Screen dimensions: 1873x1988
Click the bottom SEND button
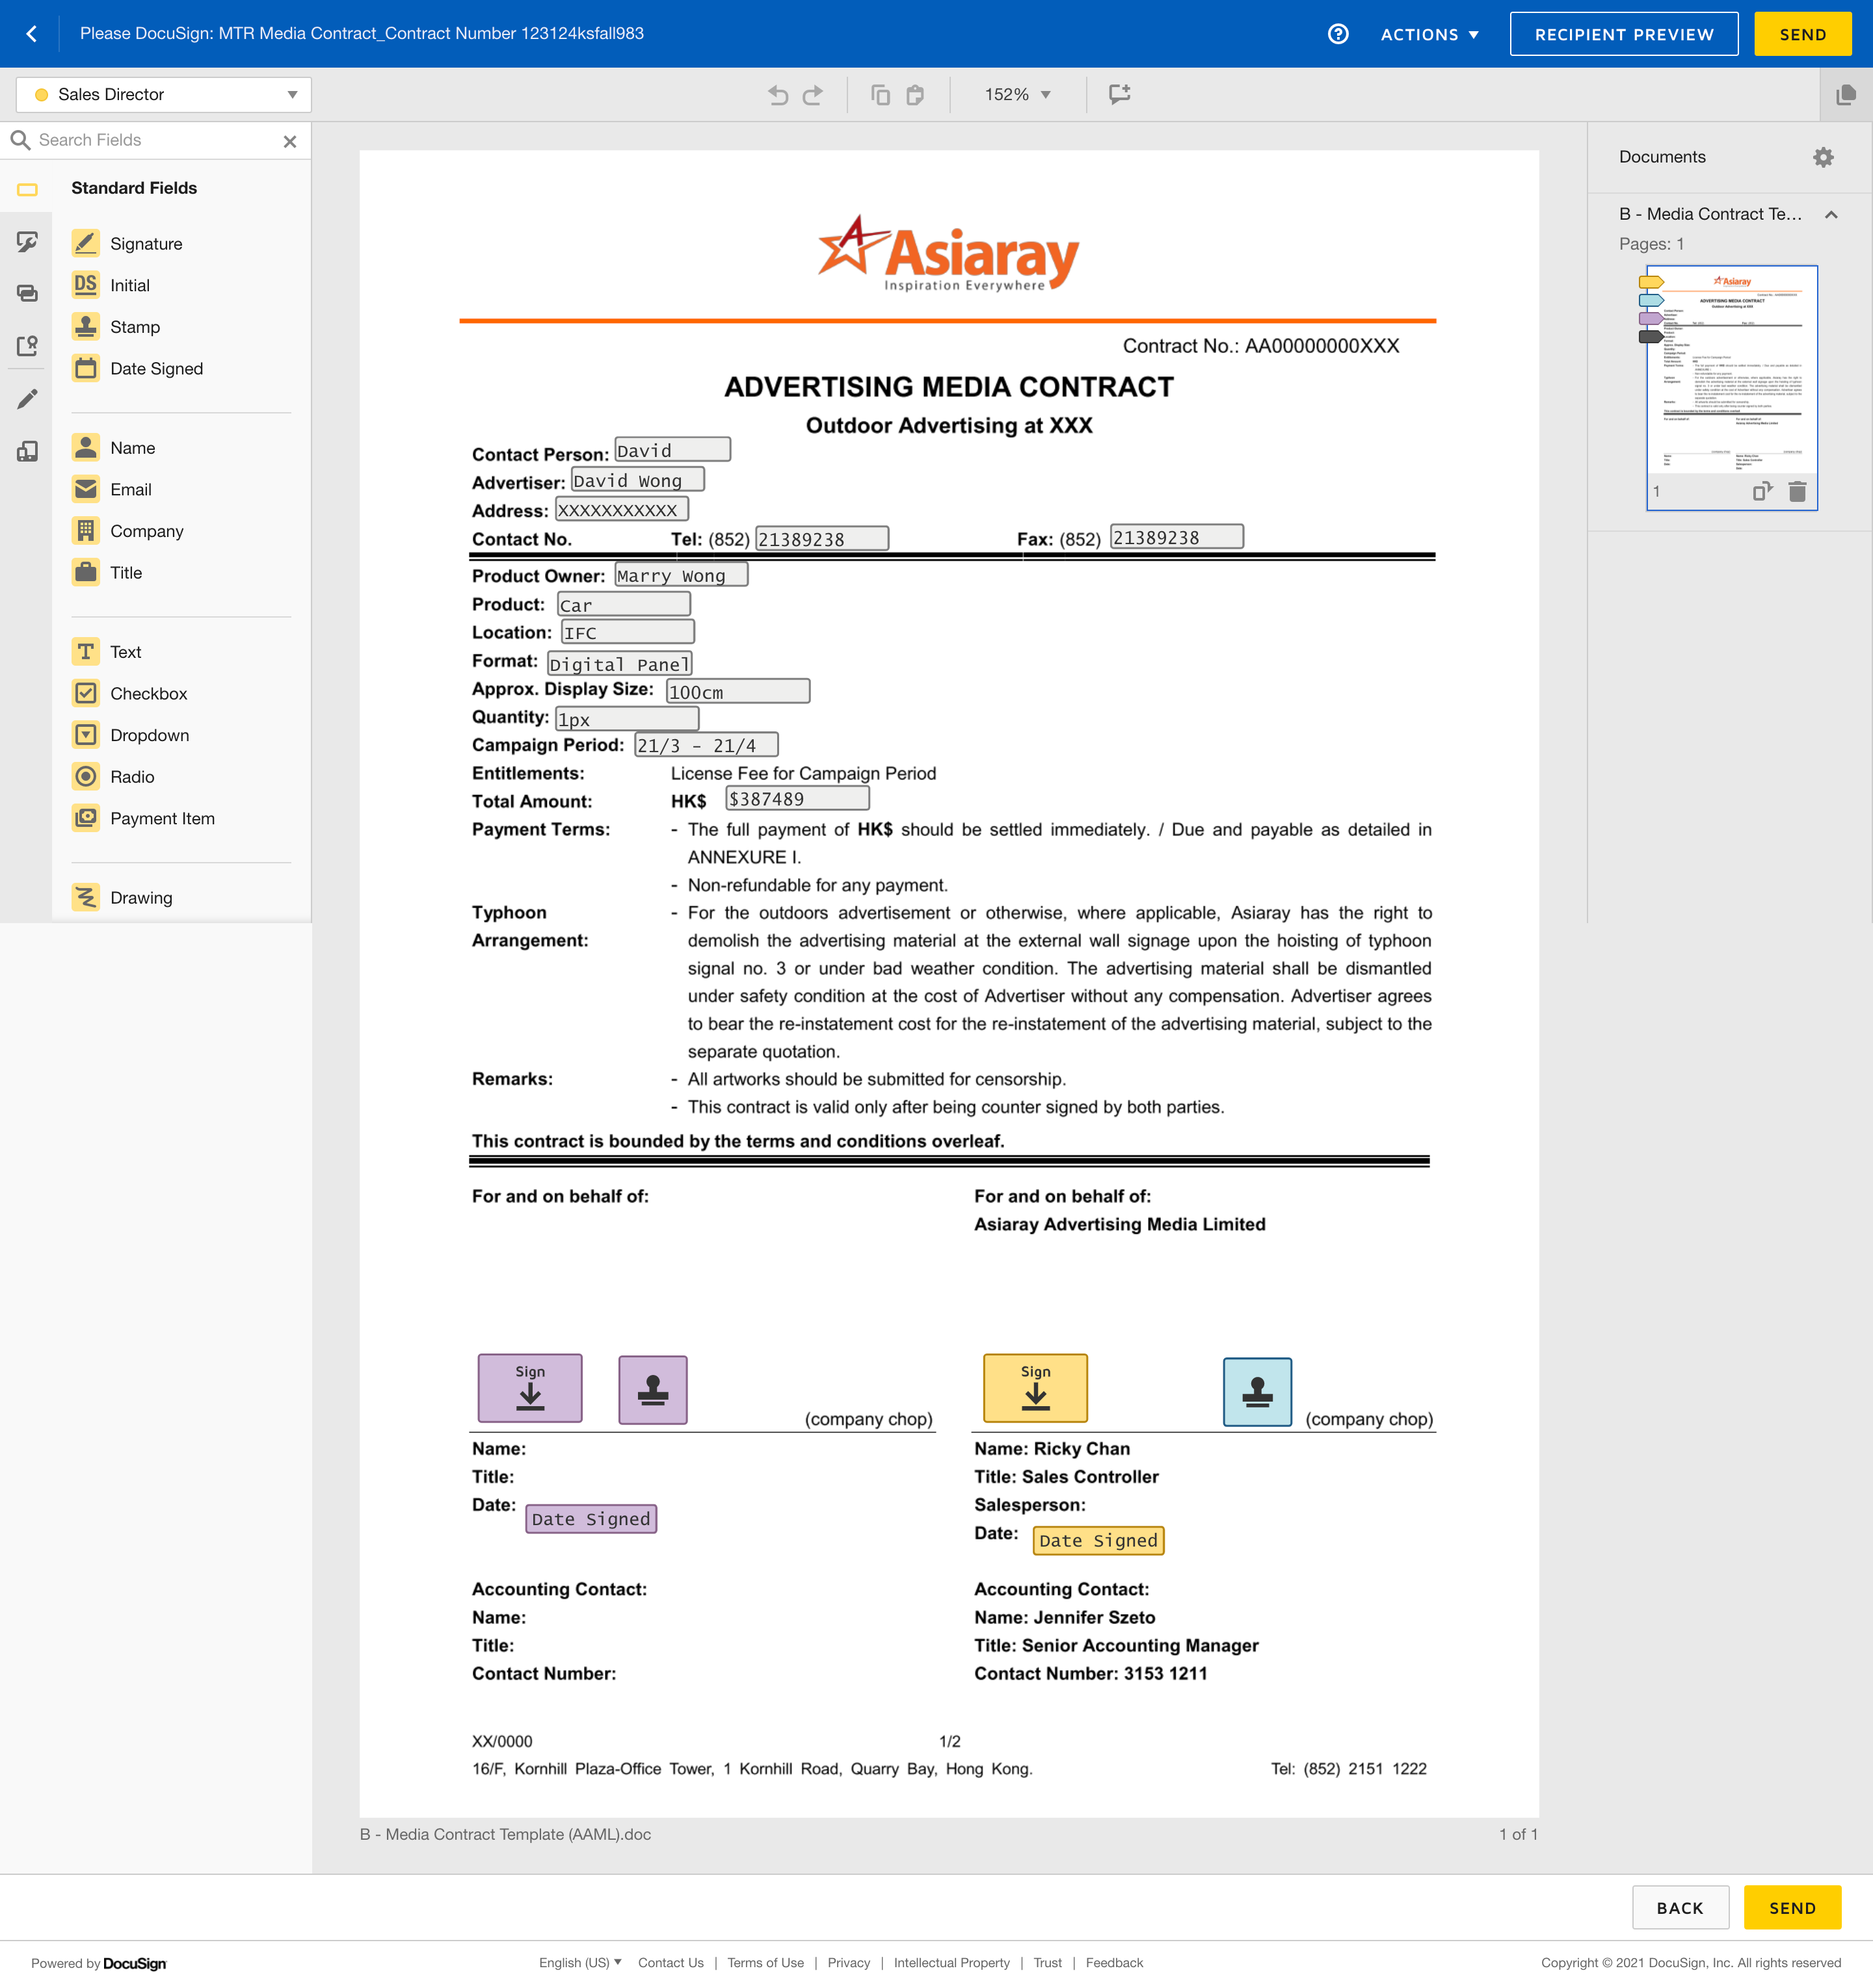pos(1792,1907)
